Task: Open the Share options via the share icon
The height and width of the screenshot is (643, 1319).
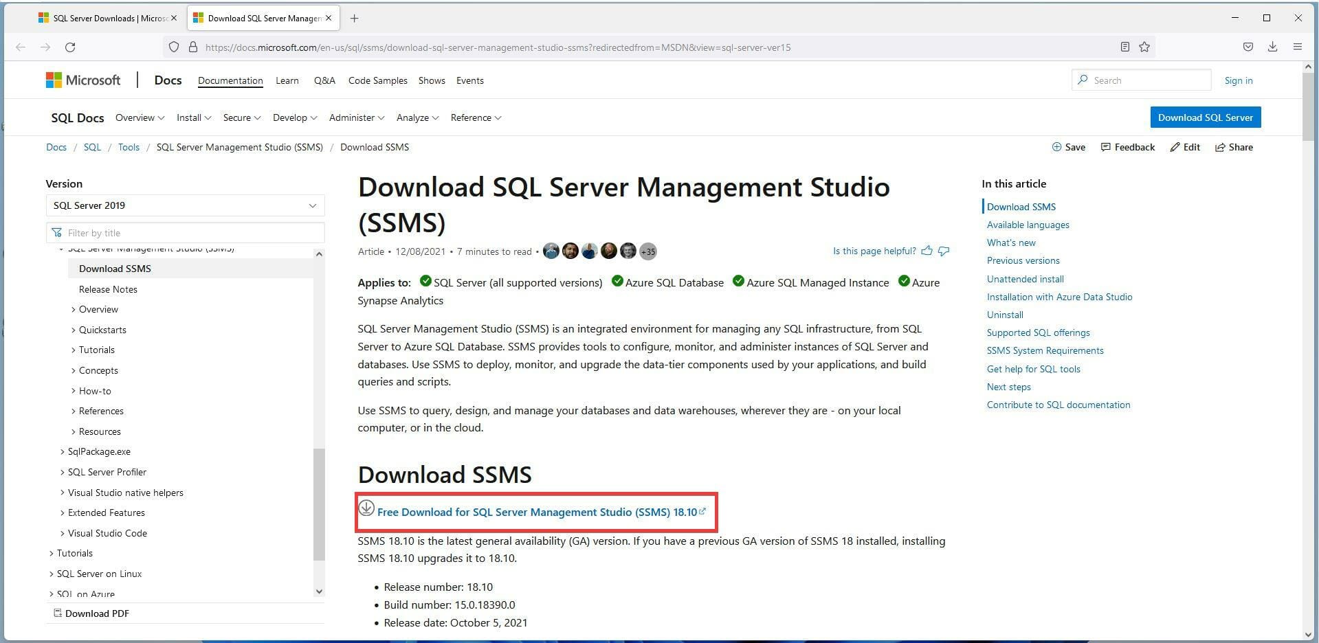Action: click(1220, 147)
